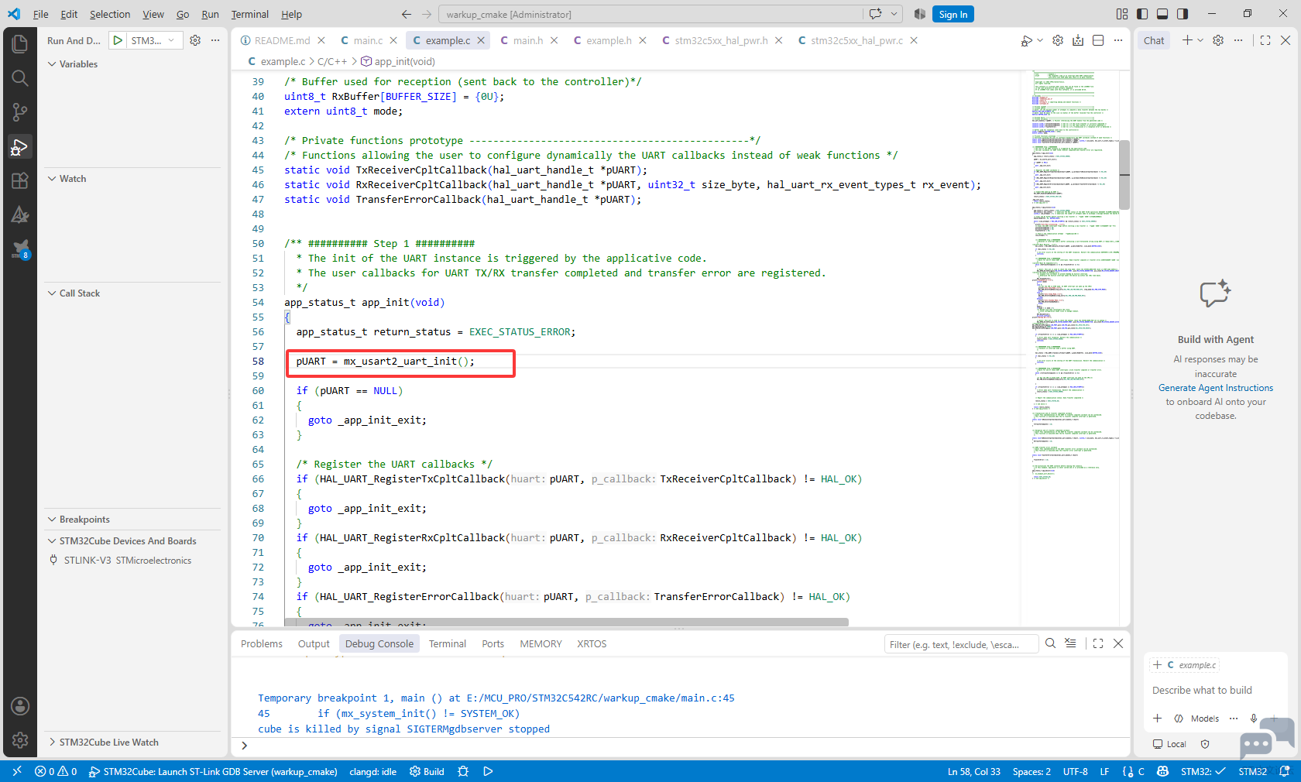1301x782 pixels.
Task: Toggle the Primary Side Bar layout button
Action: 1142,14
